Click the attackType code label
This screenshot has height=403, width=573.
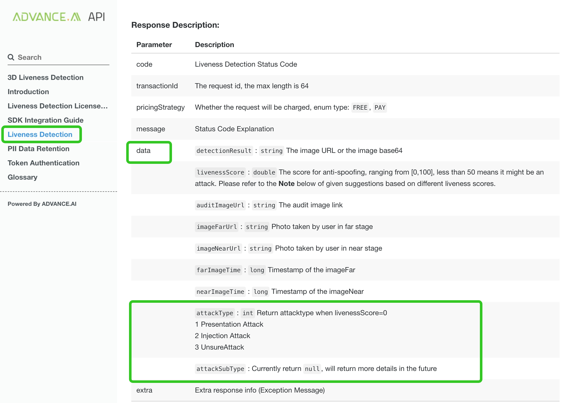[x=214, y=313]
